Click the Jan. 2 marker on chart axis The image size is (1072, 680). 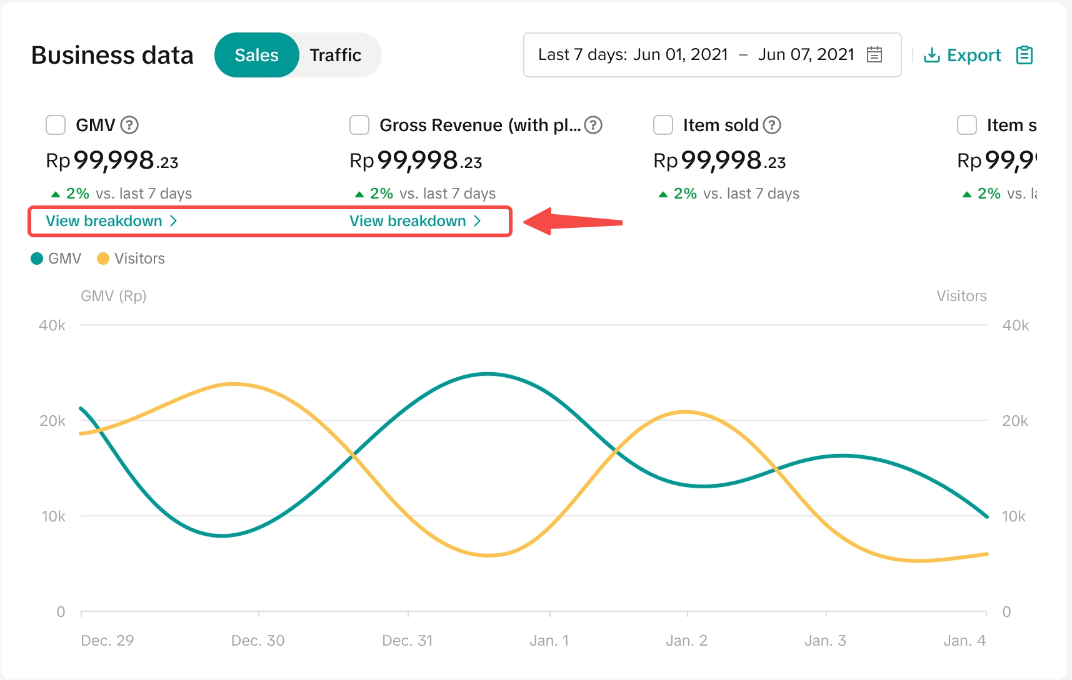tap(686, 641)
